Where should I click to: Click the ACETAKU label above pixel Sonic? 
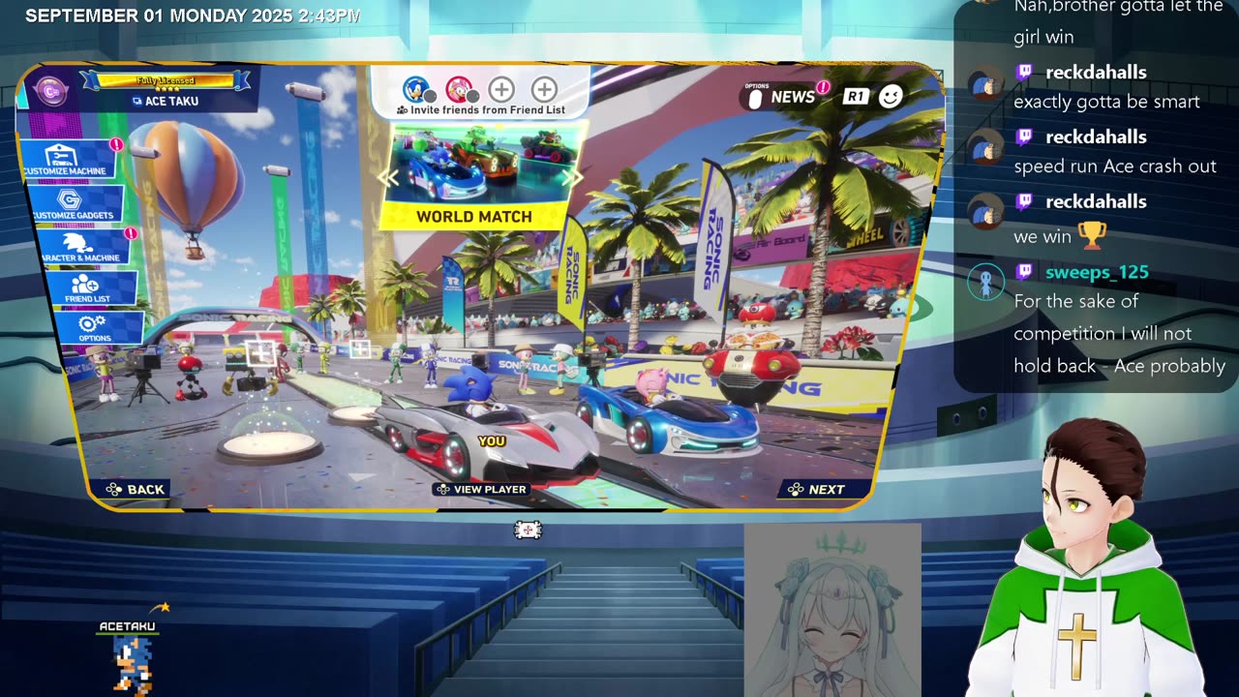click(127, 626)
